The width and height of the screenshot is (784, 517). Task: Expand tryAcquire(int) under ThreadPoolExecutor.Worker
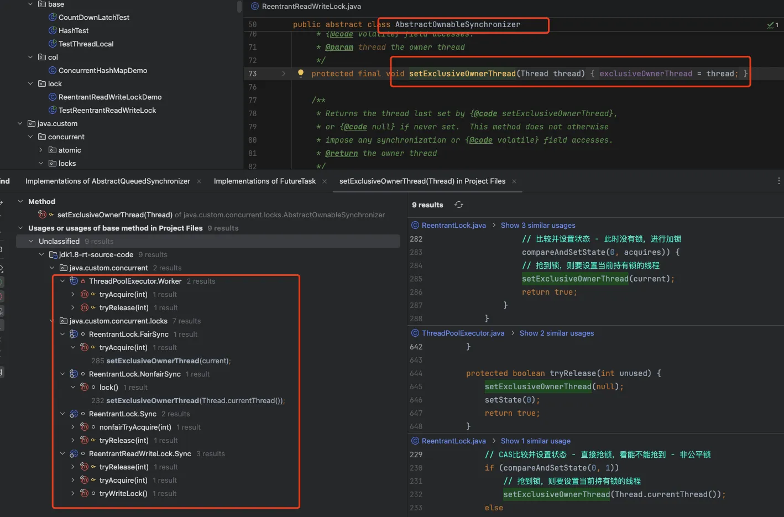pos(73,294)
